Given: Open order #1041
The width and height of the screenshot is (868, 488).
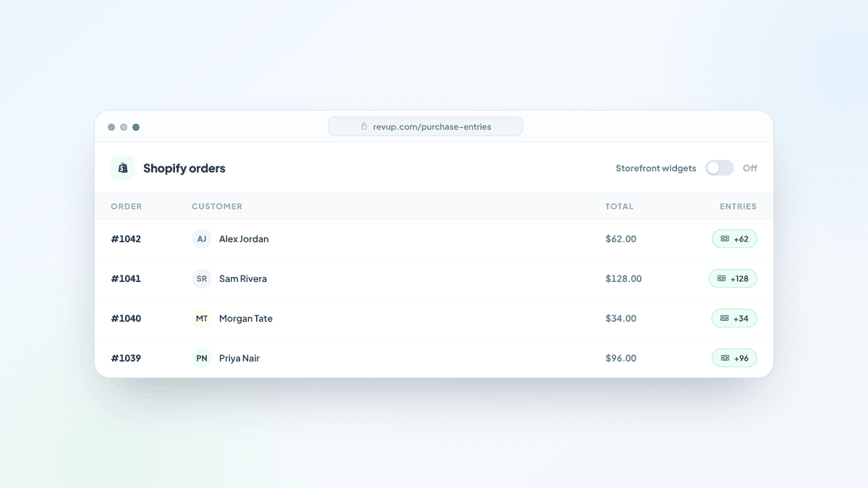Looking at the screenshot, I should (x=126, y=278).
